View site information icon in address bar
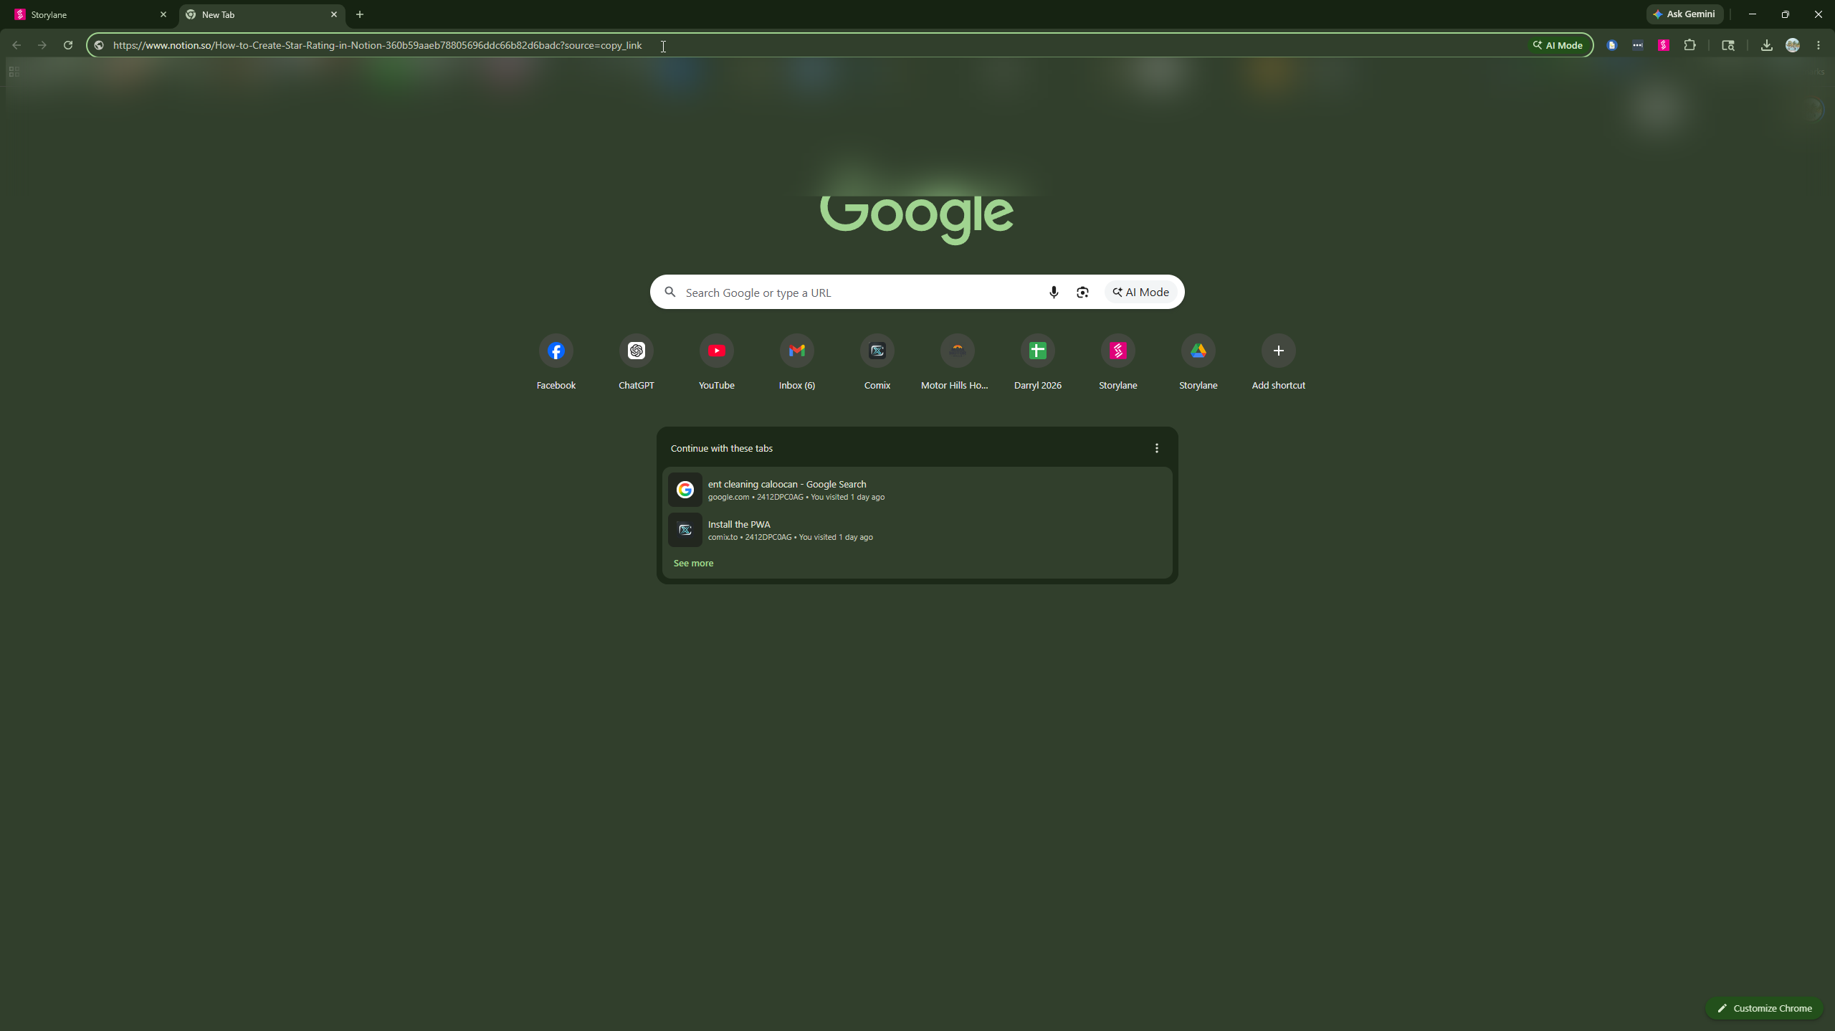Screen dimensions: 1835x1031 pos(99,45)
